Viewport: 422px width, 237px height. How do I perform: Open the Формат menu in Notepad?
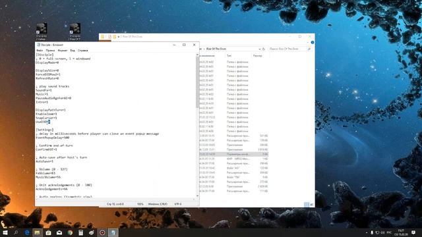tap(63, 50)
